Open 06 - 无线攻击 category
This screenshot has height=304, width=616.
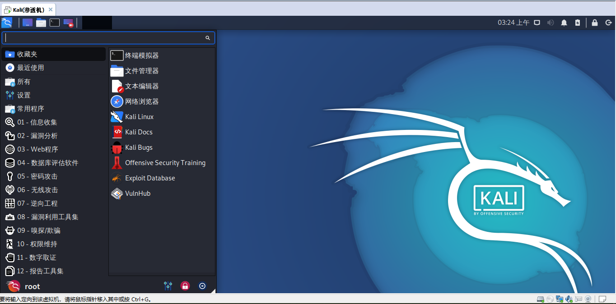(54, 190)
